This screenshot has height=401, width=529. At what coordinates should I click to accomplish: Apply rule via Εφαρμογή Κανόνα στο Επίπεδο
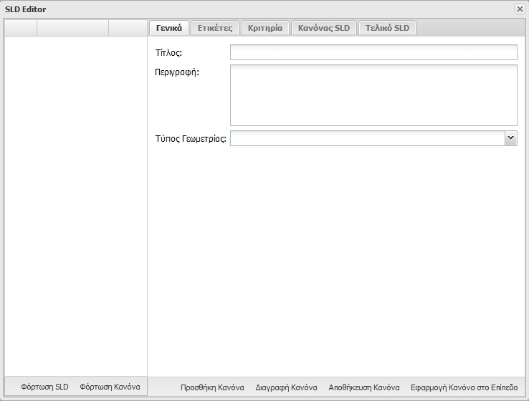[x=464, y=387]
